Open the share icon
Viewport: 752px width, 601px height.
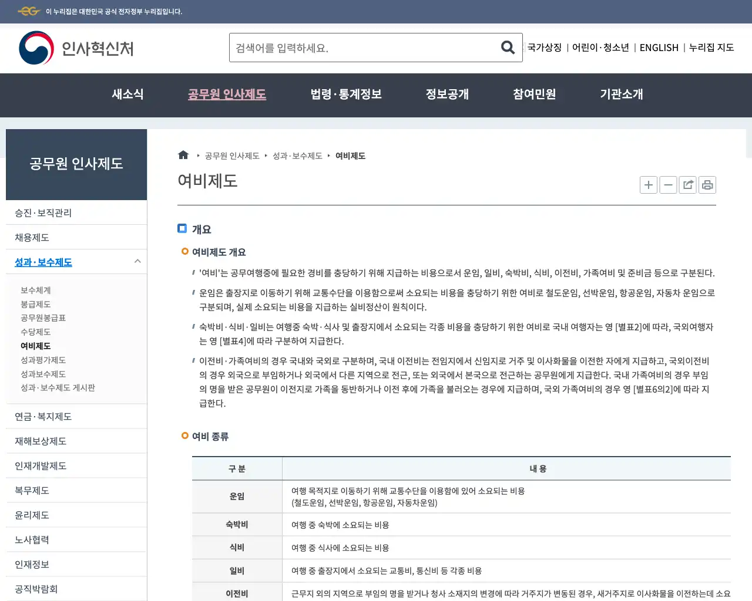coord(688,185)
